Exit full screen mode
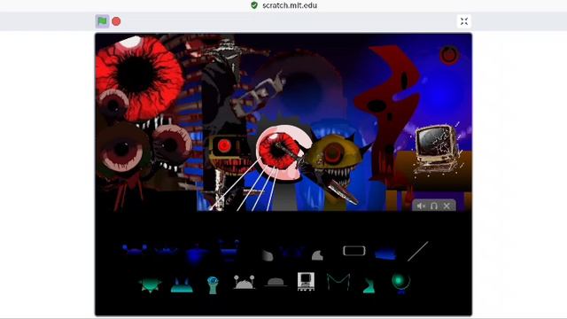 464,21
